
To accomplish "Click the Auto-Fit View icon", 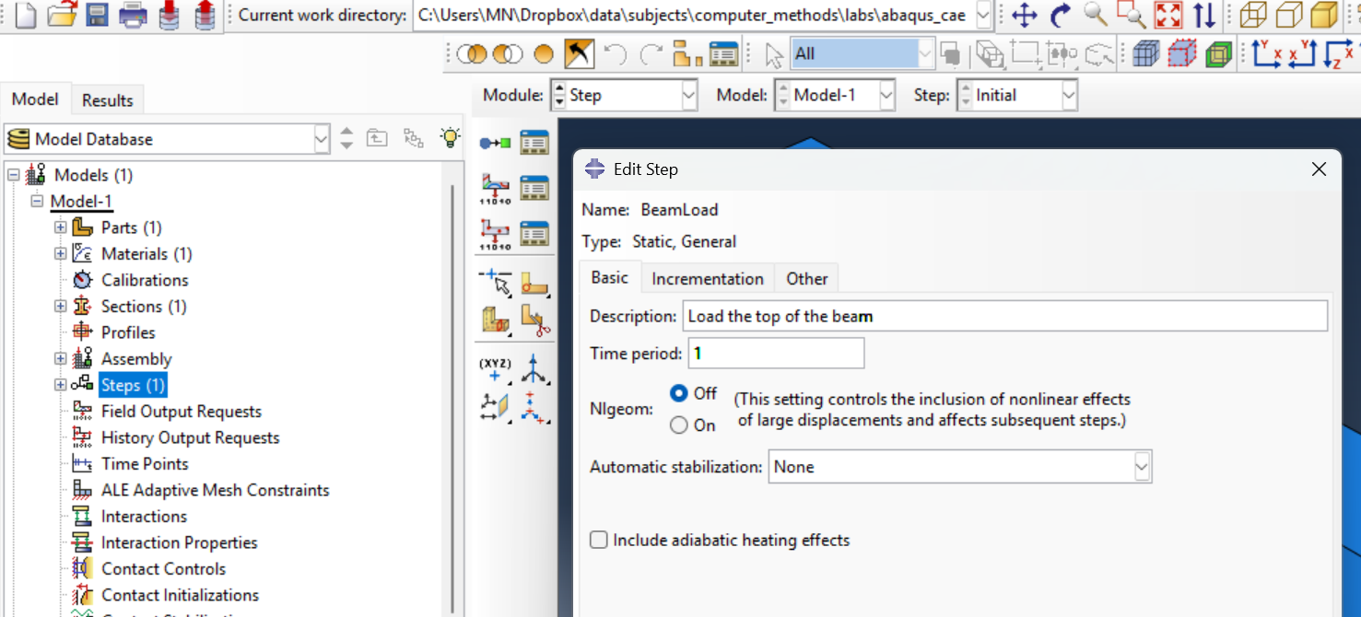I will point(1167,15).
